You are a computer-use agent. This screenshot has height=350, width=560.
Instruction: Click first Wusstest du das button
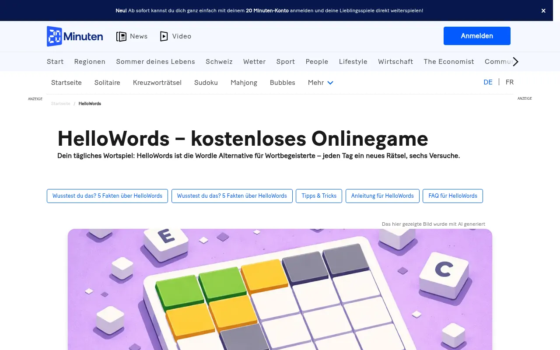[x=107, y=196]
